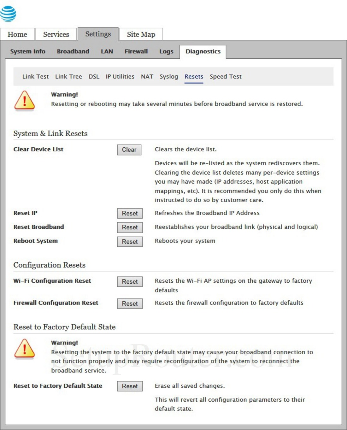The width and height of the screenshot is (347, 430).
Task: Open the Speed Test page
Action: pos(225,76)
